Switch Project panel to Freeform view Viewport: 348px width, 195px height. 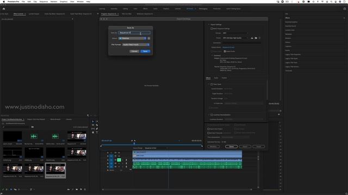[15, 190]
